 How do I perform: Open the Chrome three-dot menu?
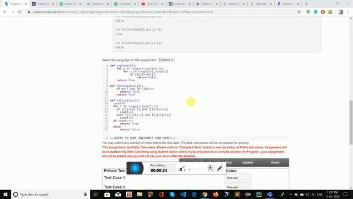coord(348,12)
